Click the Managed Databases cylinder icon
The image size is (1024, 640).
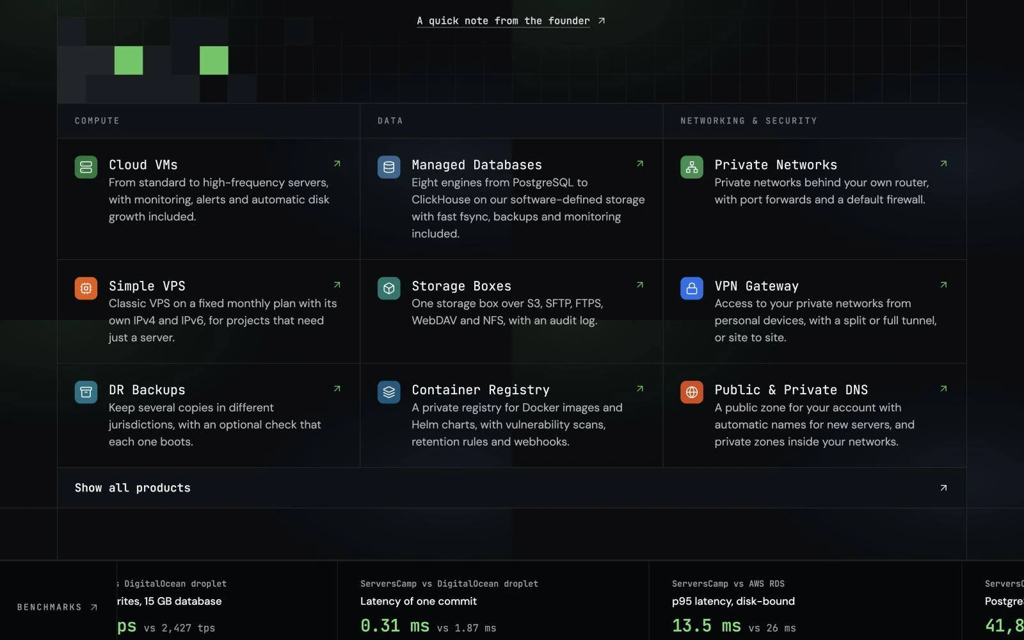388,167
